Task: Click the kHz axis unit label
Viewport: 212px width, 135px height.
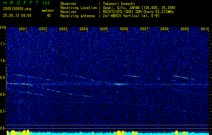Action: [x=3, y=27]
